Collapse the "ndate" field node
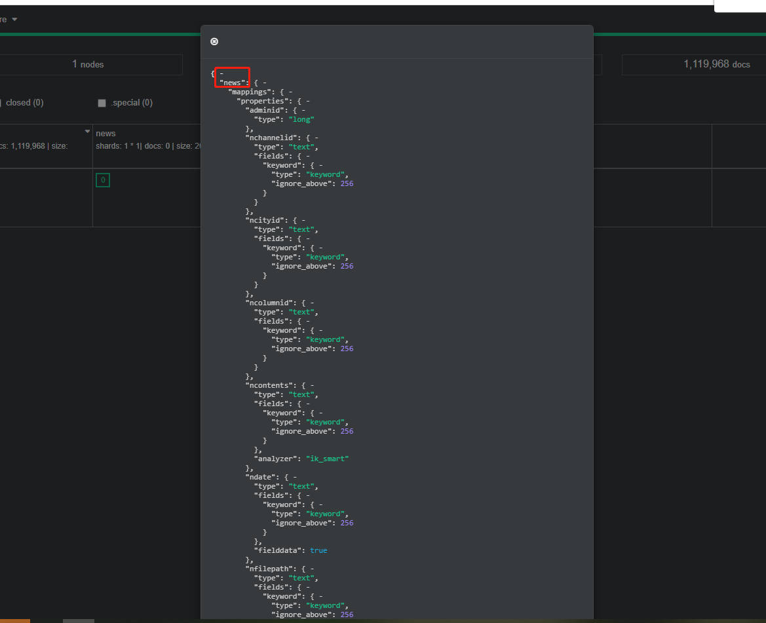Screen dimensions: 766x623 pyautogui.click(x=295, y=477)
